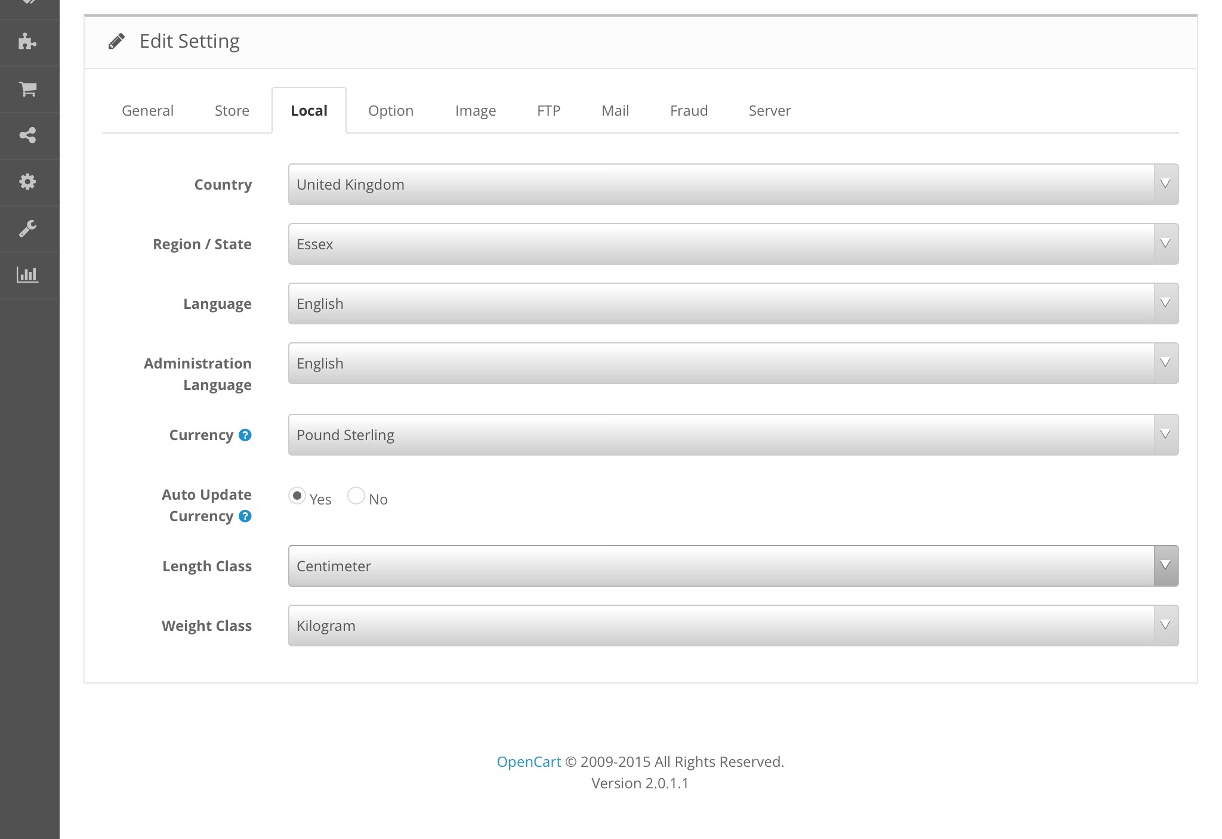Switch to the Server tab
Screen dimensions: 1222x839
point(770,111)
